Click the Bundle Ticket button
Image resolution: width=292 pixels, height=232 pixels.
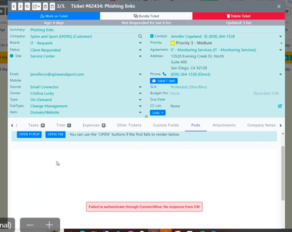tap(146, 16)
